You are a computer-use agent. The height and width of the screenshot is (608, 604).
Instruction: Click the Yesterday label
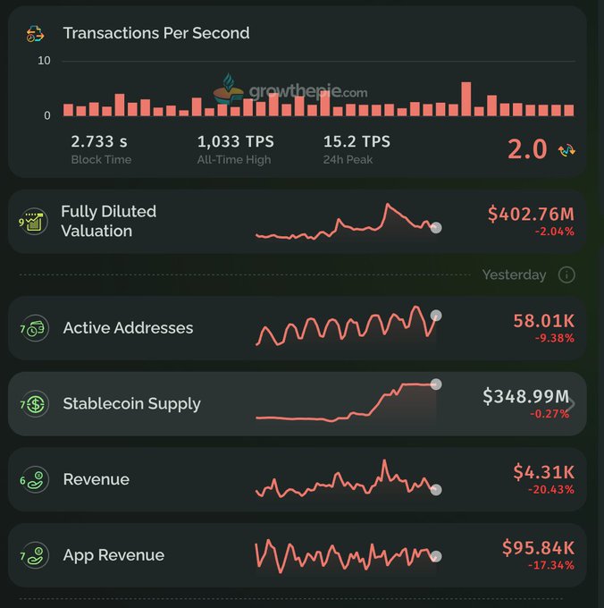[514, 274]
